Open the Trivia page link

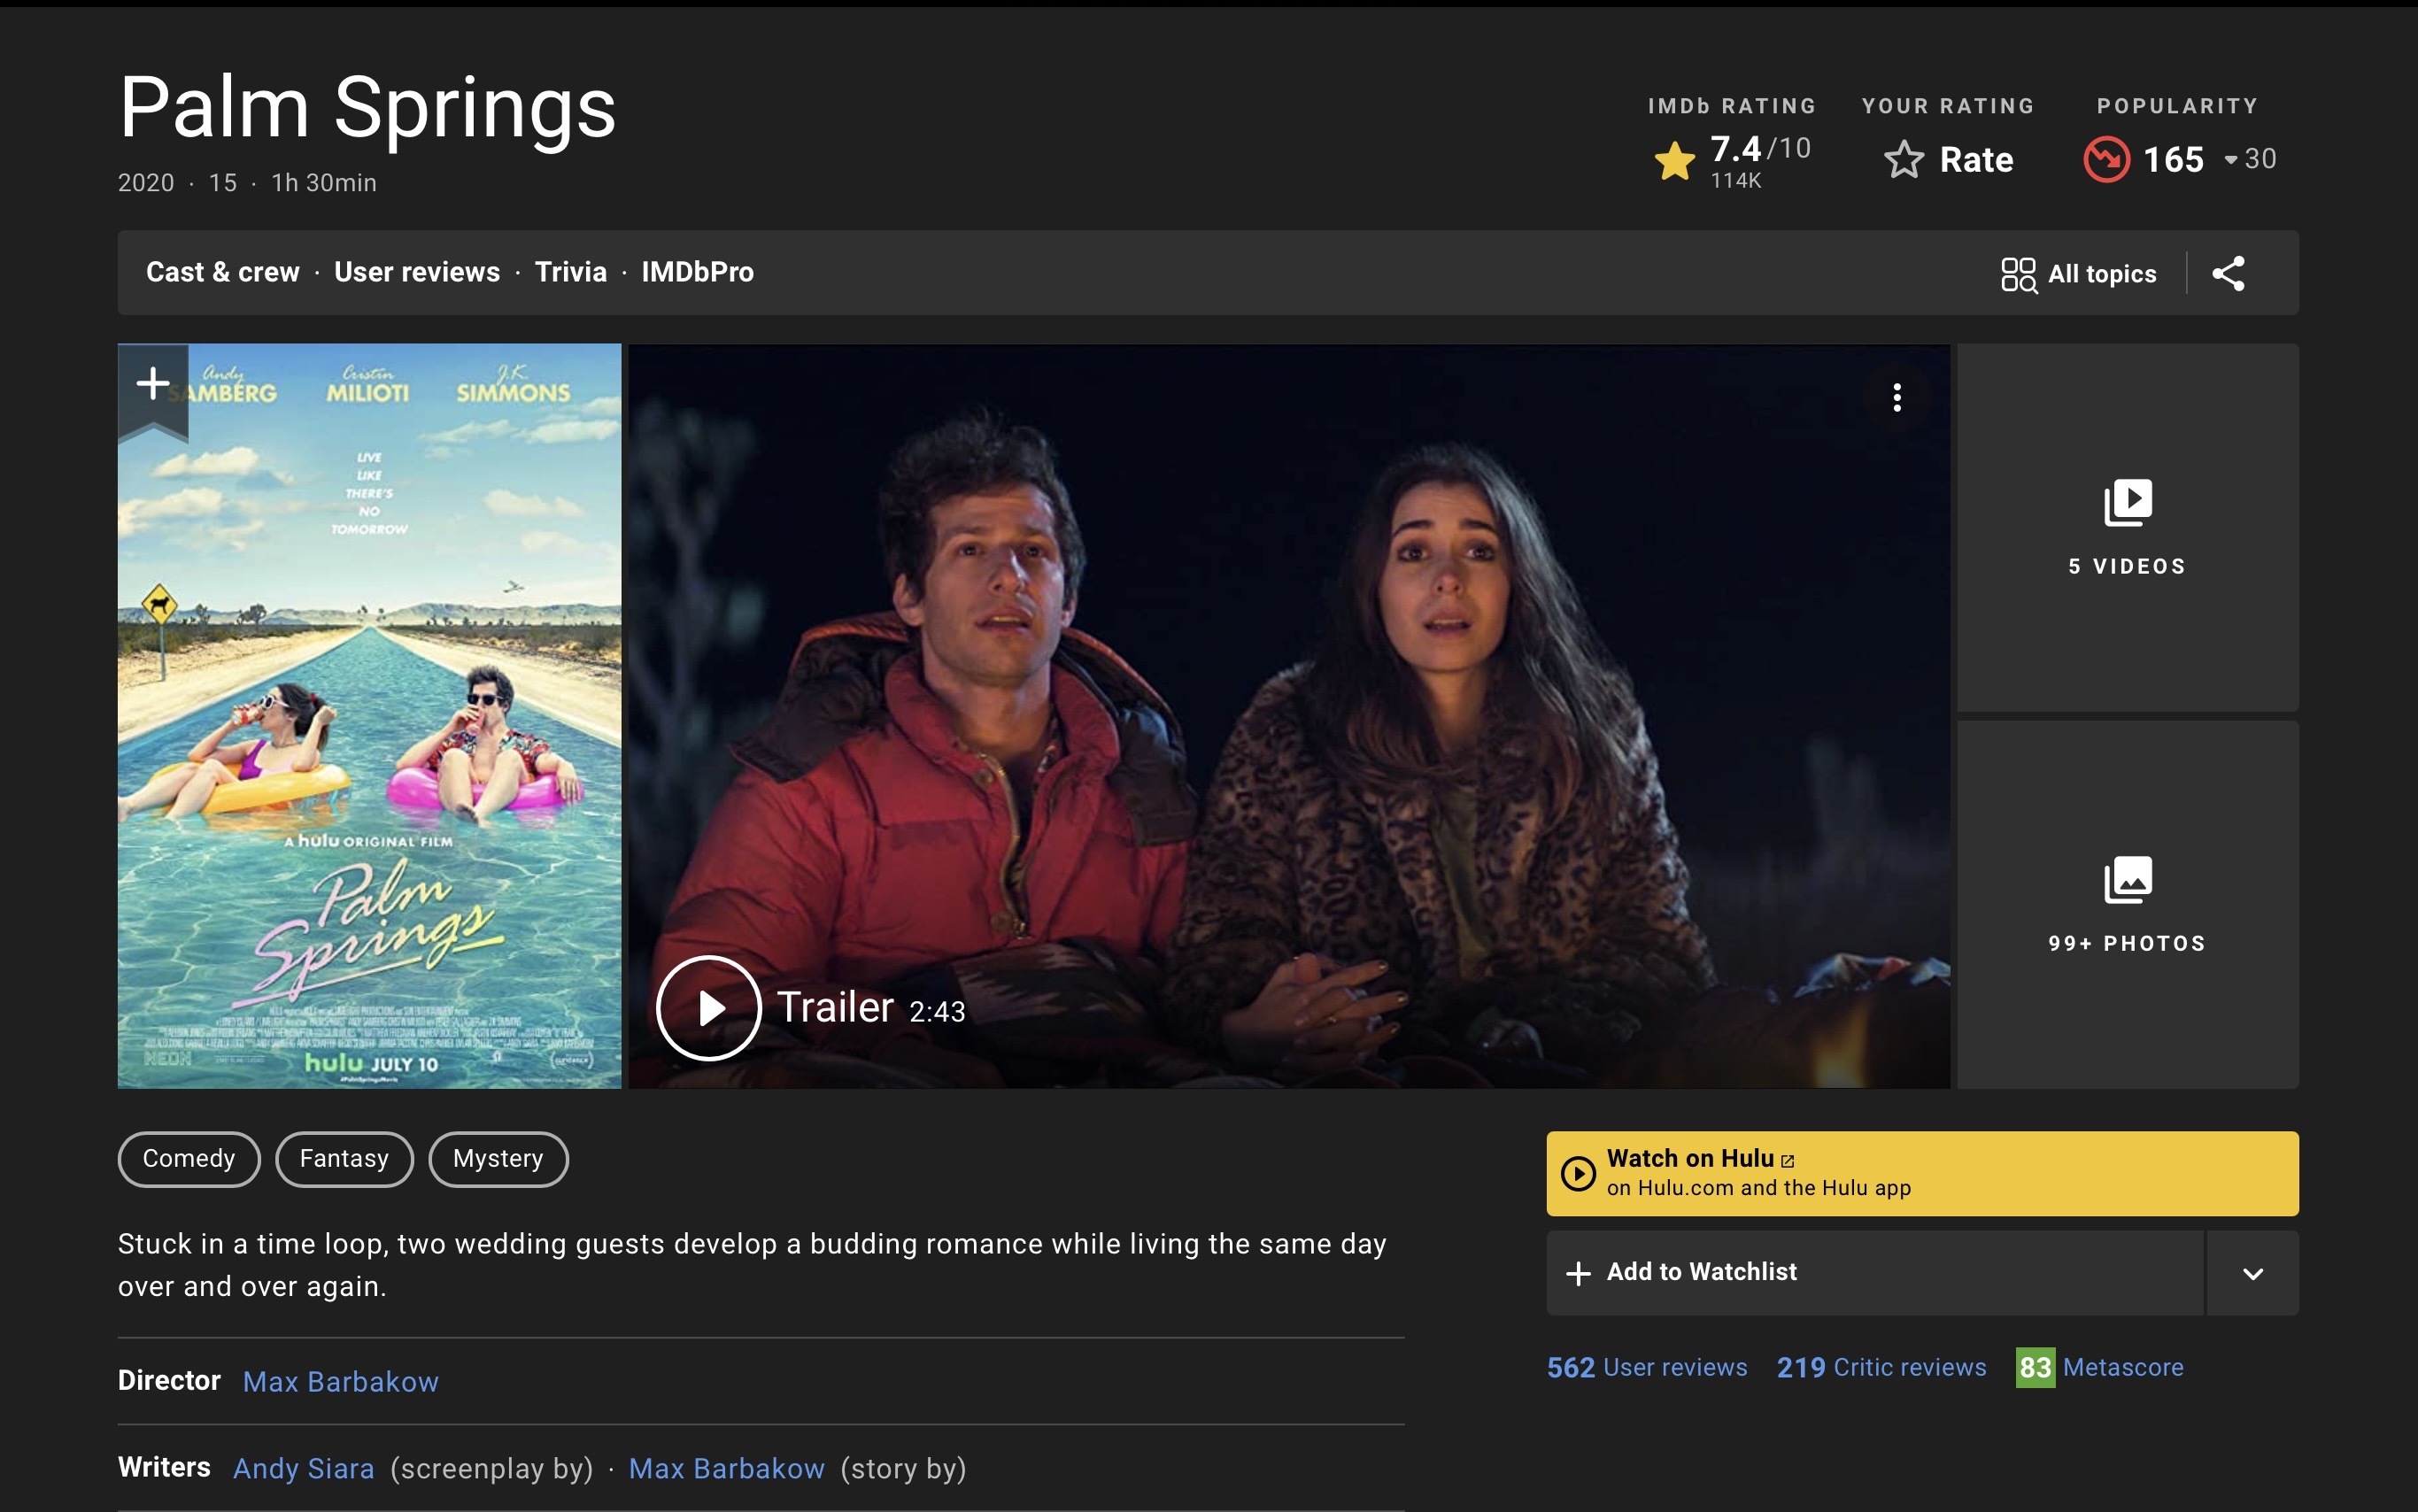570,272
